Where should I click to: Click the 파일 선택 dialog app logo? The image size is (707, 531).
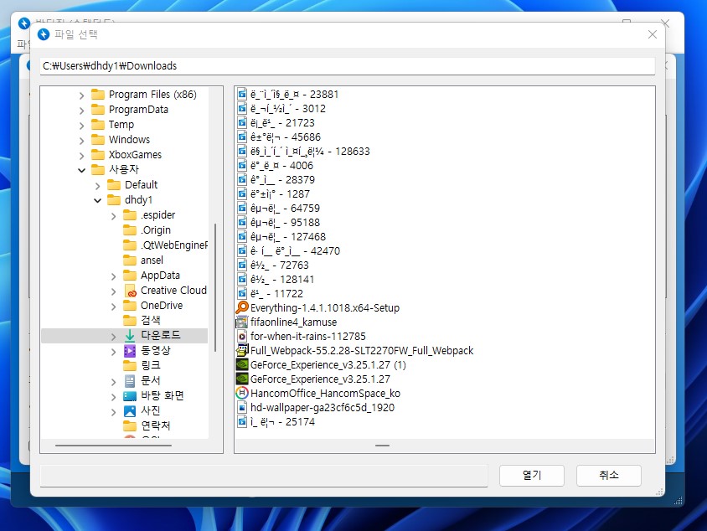[x=44, y=34]
